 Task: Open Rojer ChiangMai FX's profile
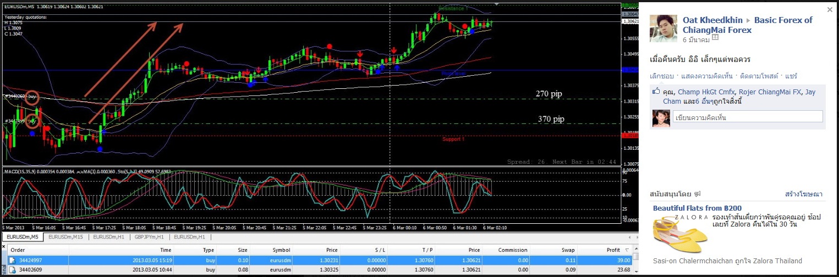(x=769, y=92)
